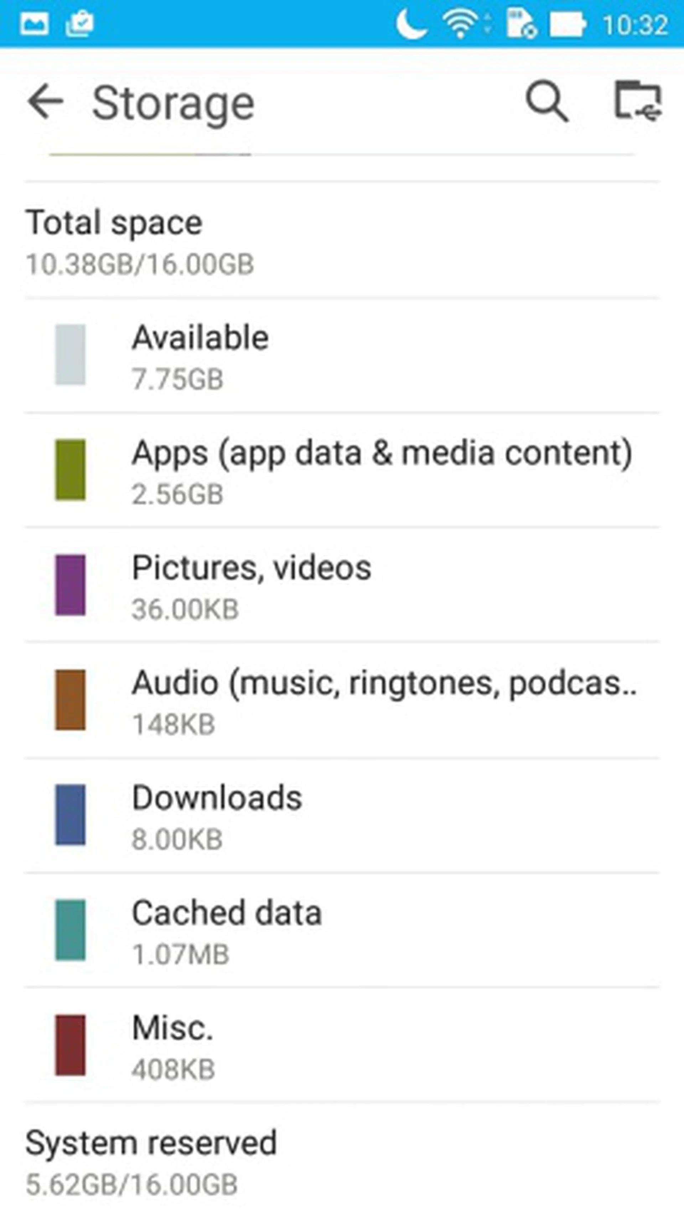Viewport: 684px width, 1217px height.
Task: Tap the purple Pictures color swatch
Action: [x=71, y=585]
